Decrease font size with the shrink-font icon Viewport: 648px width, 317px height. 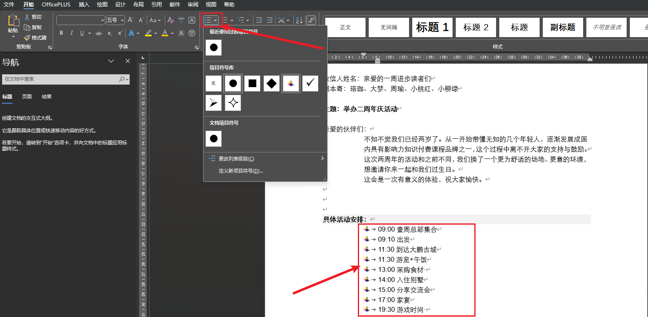click(x=141, y=20)
